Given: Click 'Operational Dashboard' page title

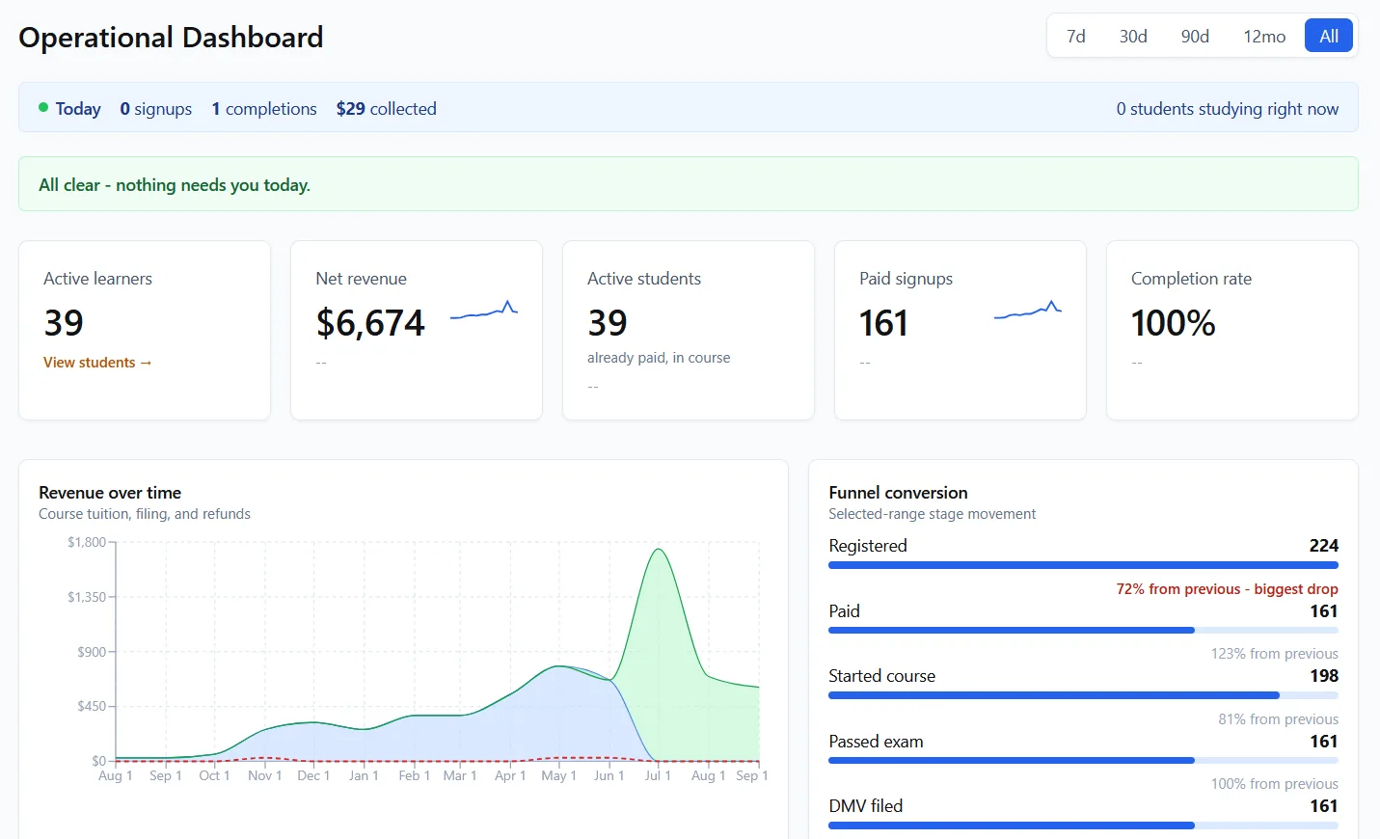Looking at the screenshot, I should (171, 38).
